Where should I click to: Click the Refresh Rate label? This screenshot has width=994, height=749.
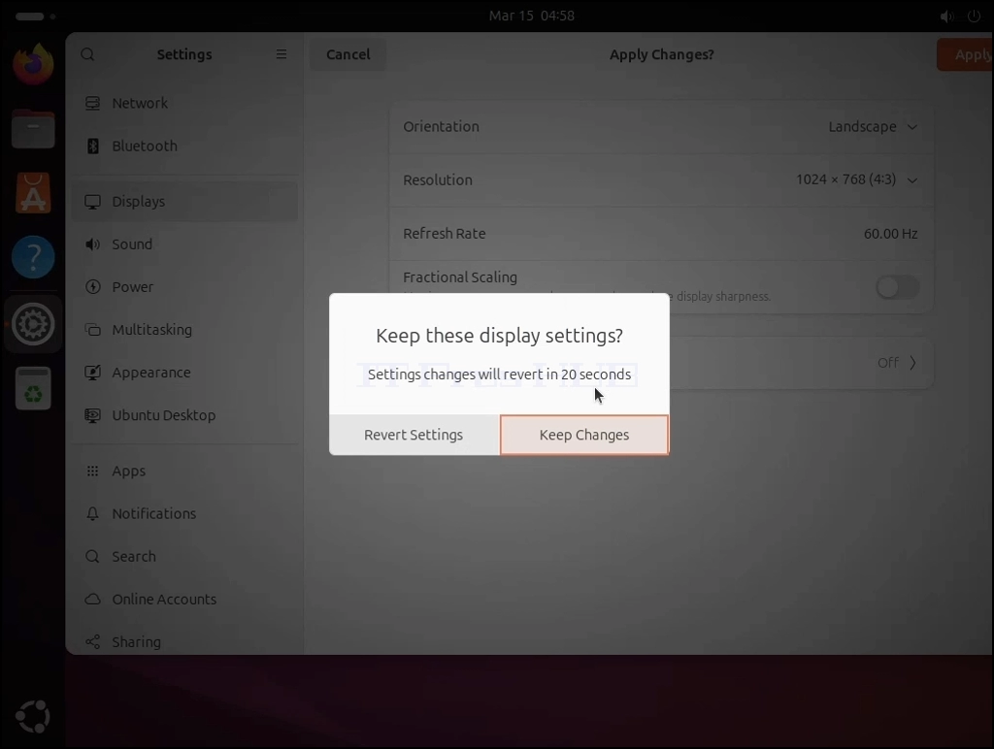tap(445, 234)
